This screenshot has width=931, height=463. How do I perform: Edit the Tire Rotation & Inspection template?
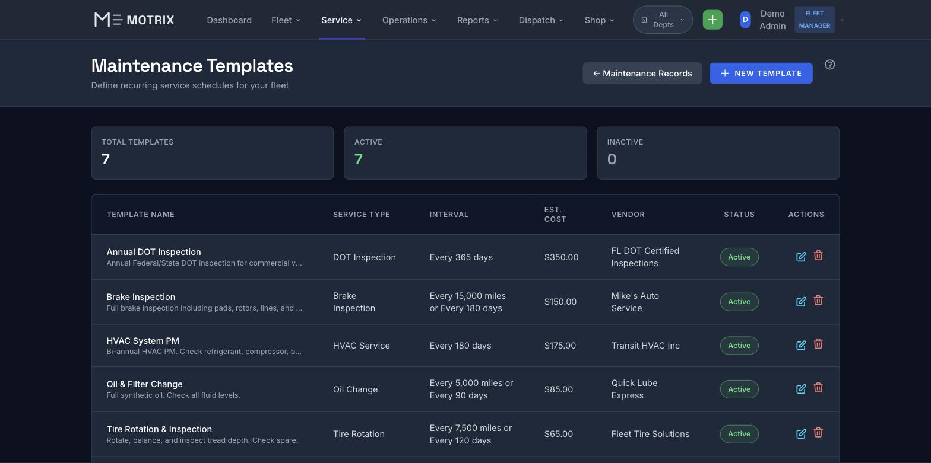(x=801, y=434)
